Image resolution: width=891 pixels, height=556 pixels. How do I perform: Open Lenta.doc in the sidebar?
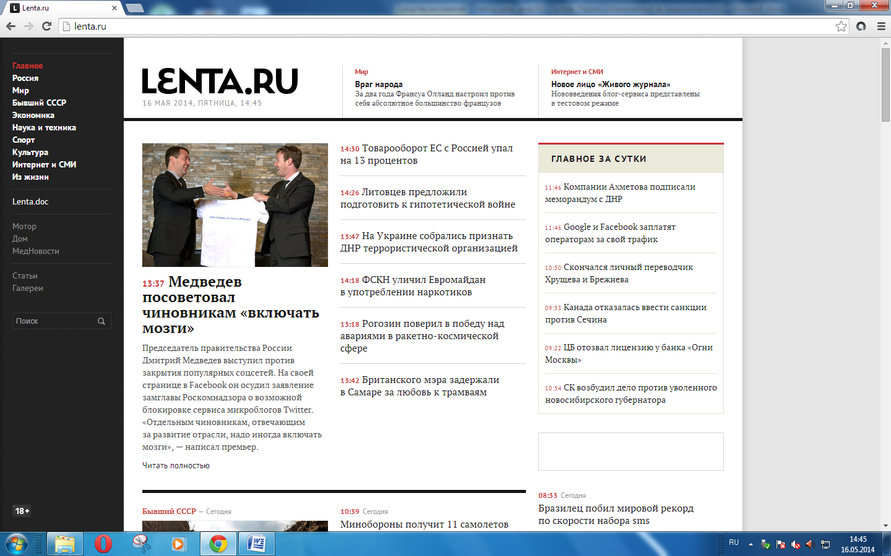pos(30,202)
